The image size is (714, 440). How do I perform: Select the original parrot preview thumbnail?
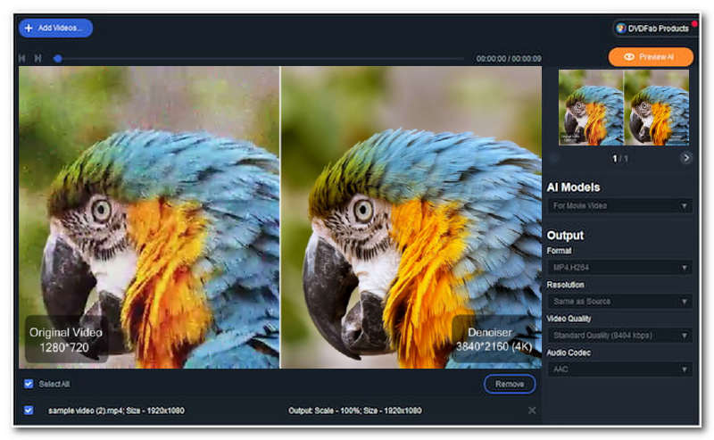(591, 107)
